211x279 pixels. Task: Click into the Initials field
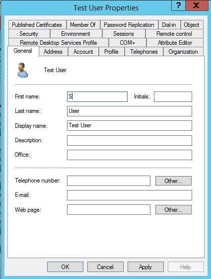(x=173, y=96)
